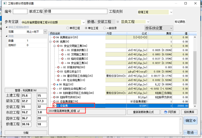Click the dialog title bar application icon
Viewport: 202px width, 138px height.
coord(5,3)
